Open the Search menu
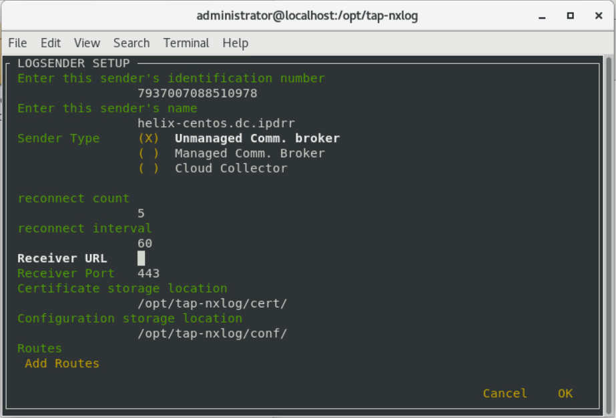Viewport: 616px width, 418px height. [x=131, y=43]
